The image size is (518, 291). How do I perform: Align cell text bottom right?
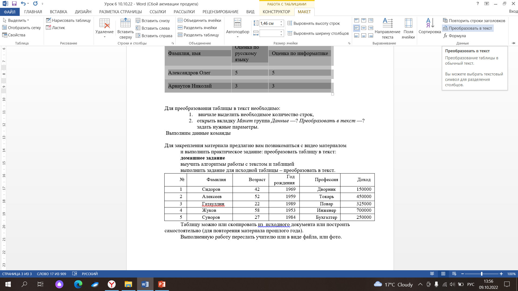pyautogui.click(x=371, y=36)
